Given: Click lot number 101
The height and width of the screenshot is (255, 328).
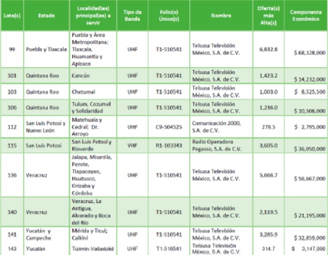Looking at the screenshot, I should coord(12,76).
